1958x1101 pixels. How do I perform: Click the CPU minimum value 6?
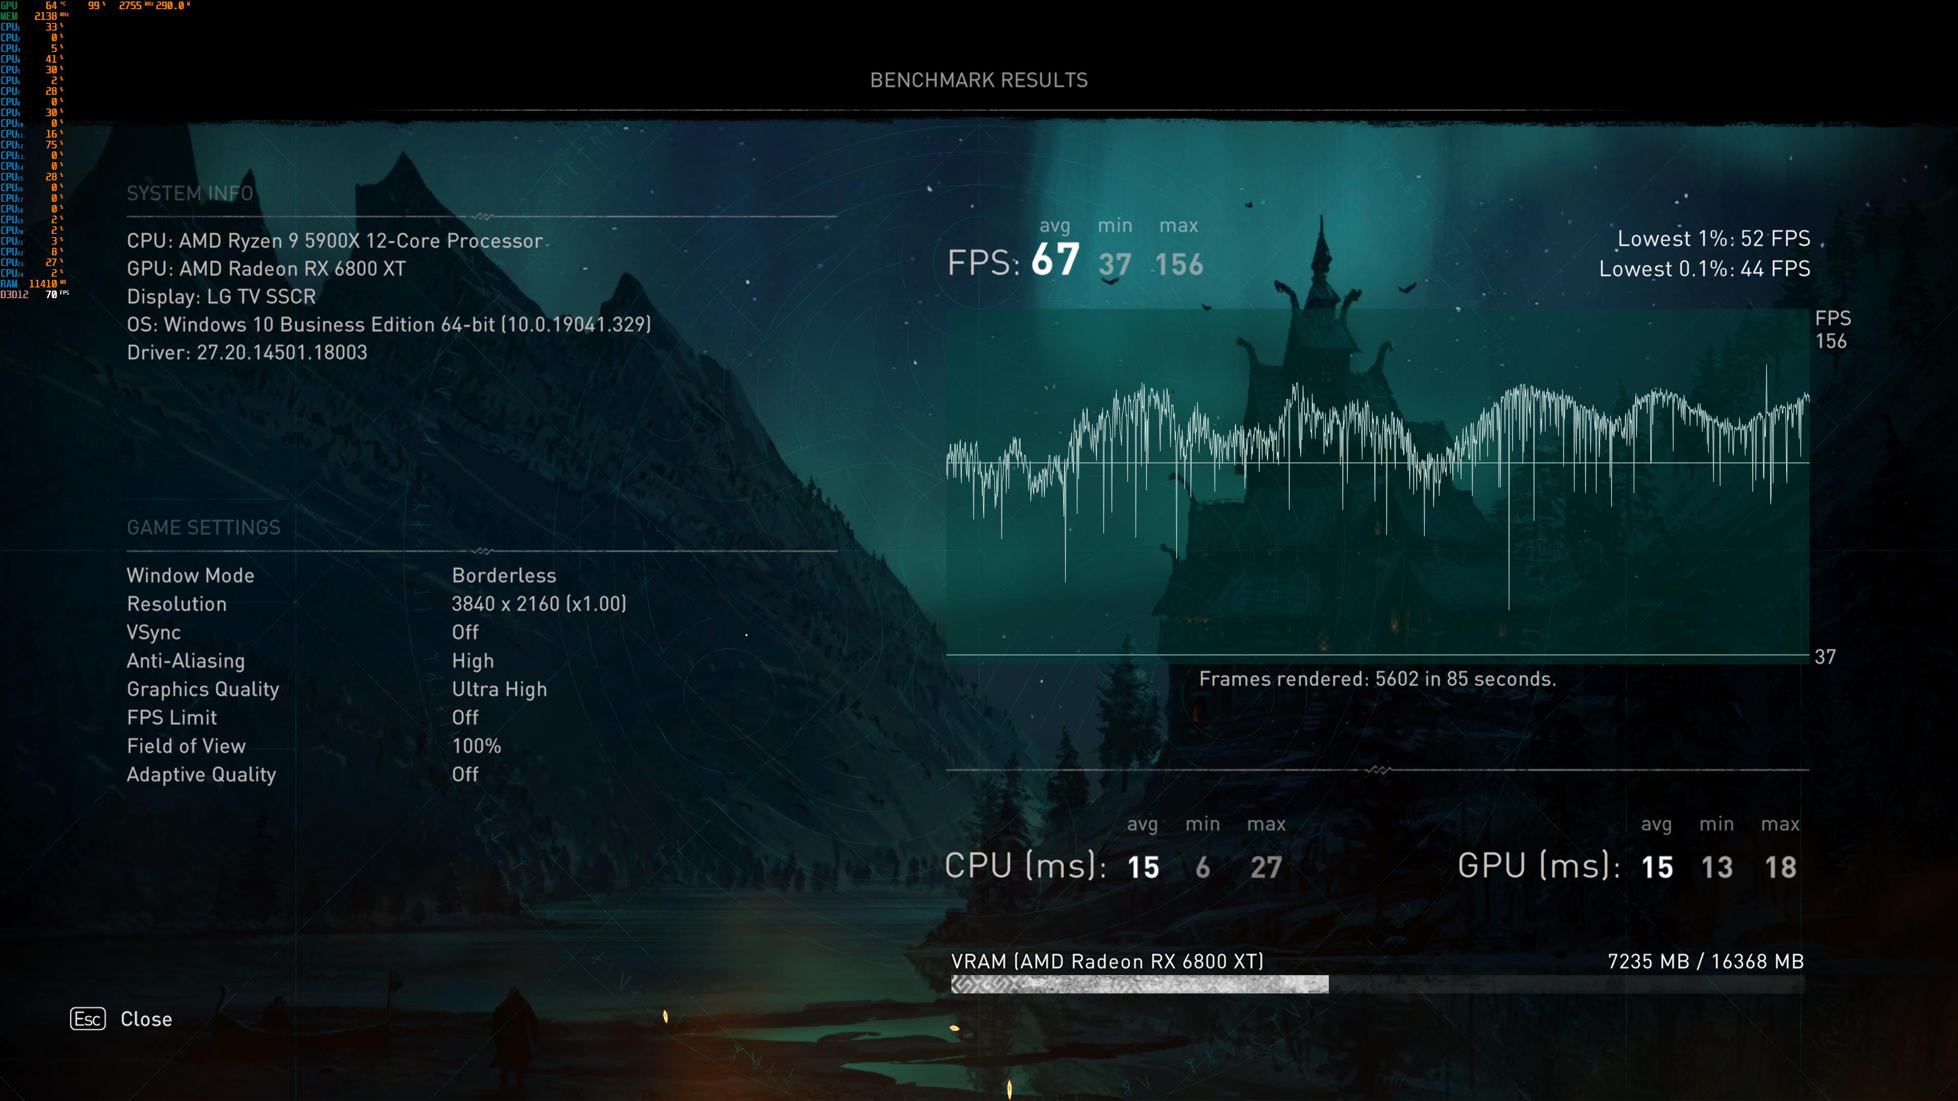click(1202, 868)
